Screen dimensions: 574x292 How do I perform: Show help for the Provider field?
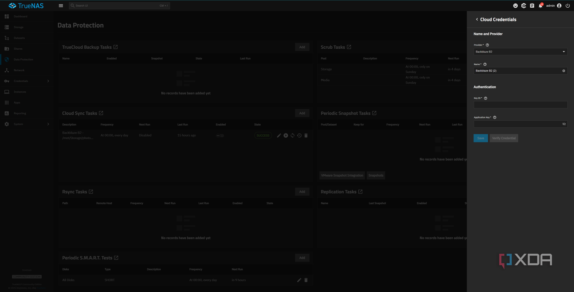pos(487,45)
